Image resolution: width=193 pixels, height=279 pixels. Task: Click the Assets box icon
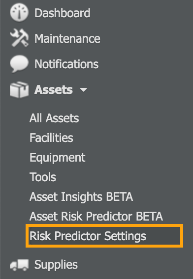[19, 90]
